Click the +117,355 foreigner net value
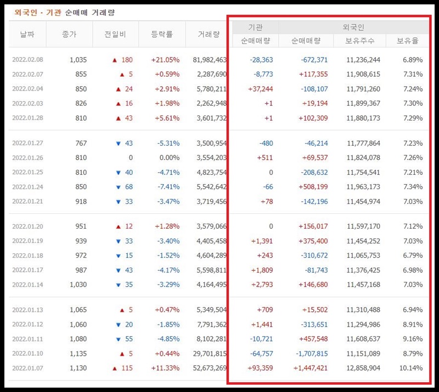 click(313, 74)
